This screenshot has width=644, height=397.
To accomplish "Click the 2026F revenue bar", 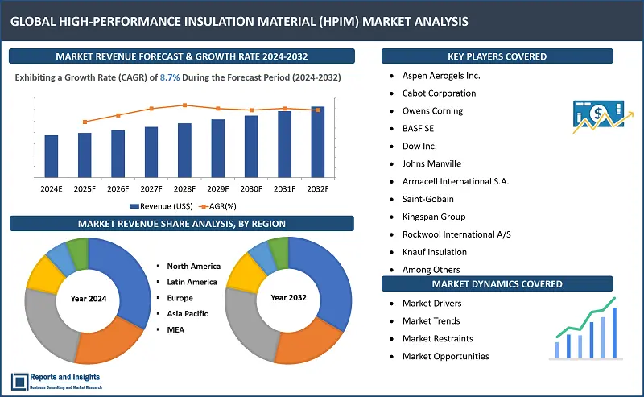I will pyautogui.click(x=118, y=154).
